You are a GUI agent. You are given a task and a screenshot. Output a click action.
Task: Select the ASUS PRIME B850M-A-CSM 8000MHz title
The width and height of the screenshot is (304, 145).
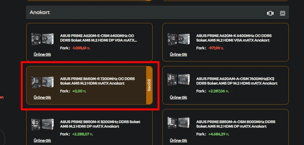[x=236, y=124]
